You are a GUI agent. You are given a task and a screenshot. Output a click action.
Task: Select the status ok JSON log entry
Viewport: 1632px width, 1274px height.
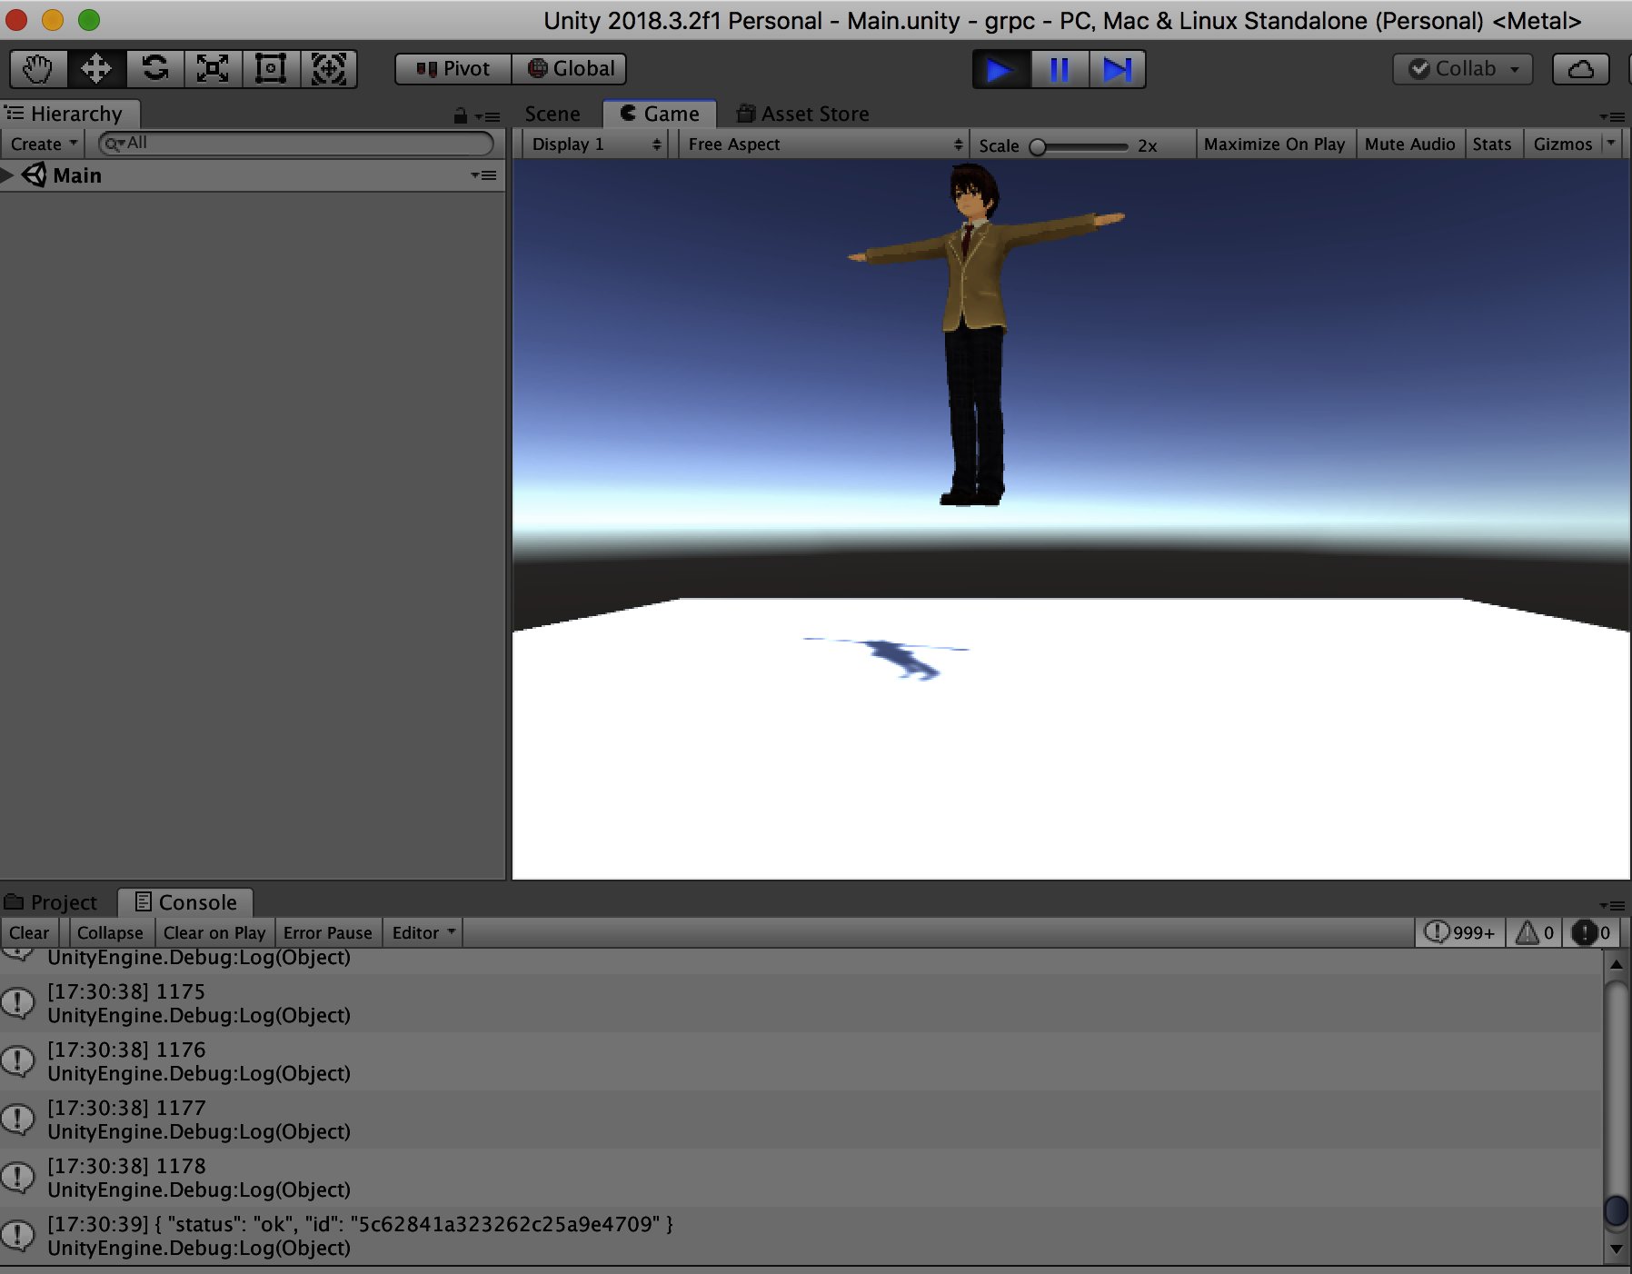coord(801,1236)
